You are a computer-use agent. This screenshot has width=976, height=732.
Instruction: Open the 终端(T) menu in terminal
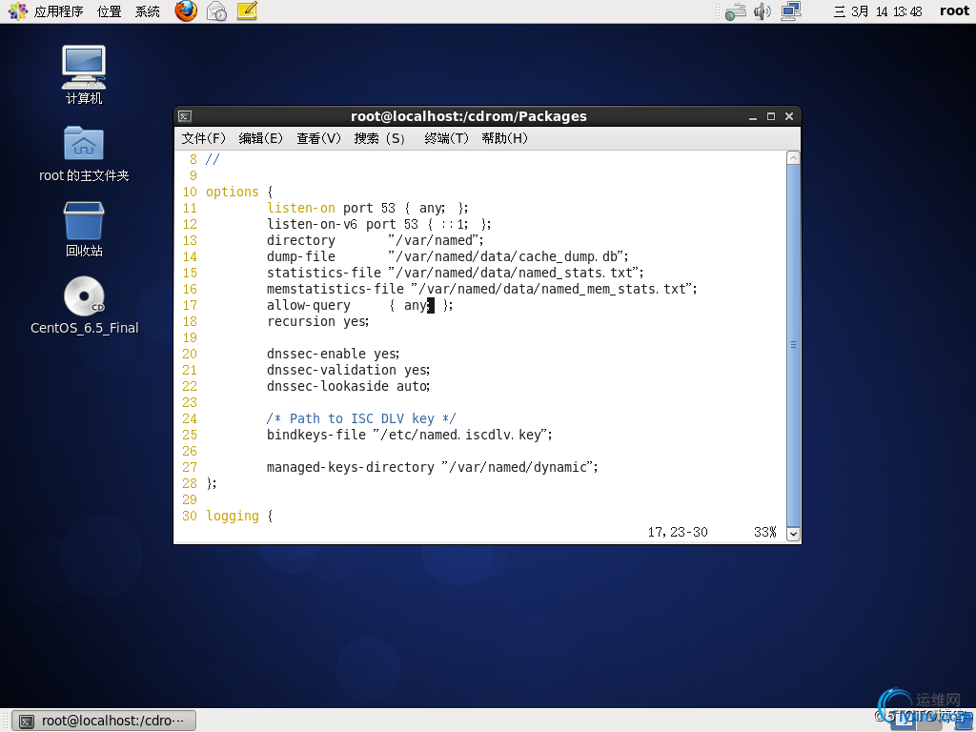pos(446,138)
